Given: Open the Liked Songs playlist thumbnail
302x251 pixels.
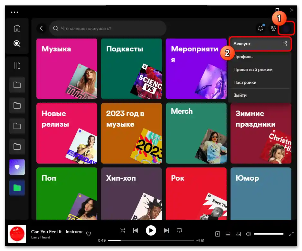Looking at the screenshot, I should pos(17,167).
